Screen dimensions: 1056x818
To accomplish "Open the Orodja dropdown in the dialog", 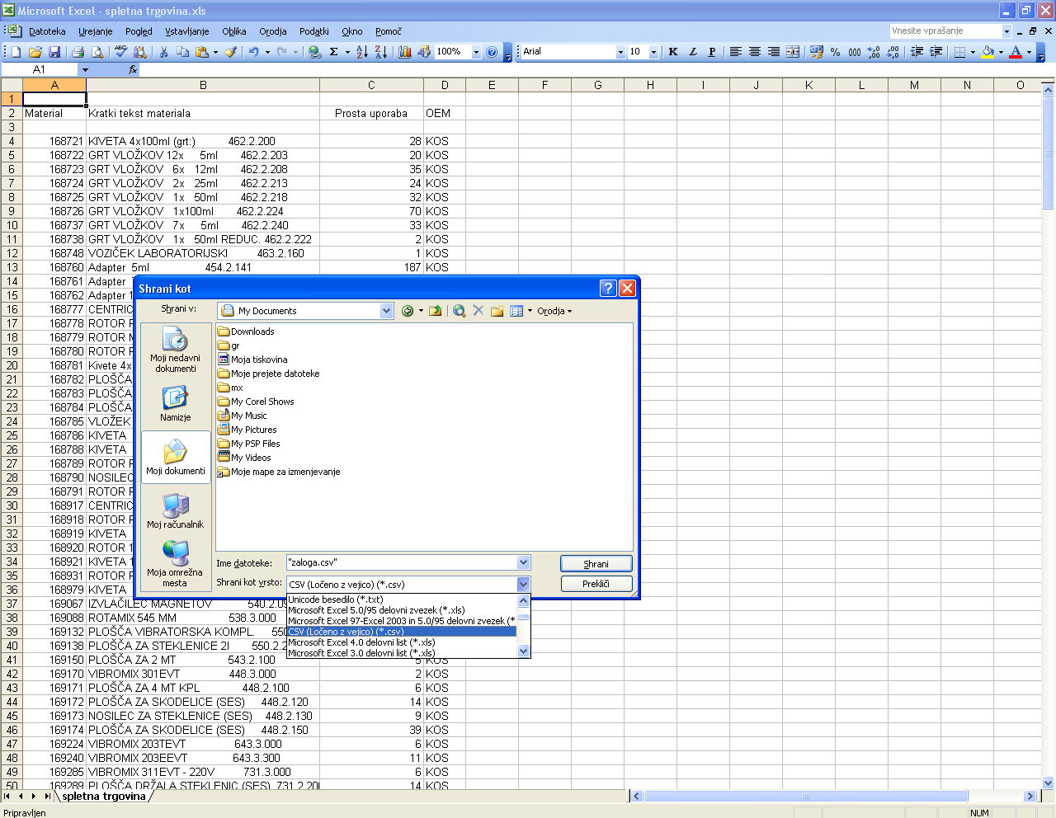I will (554, 311).
